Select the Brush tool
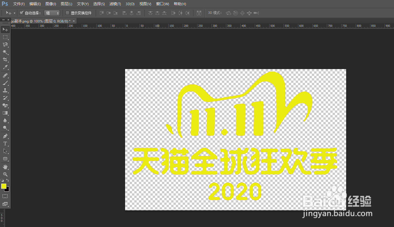This screenshot has width=394, height=227. (x=5, y=83)
